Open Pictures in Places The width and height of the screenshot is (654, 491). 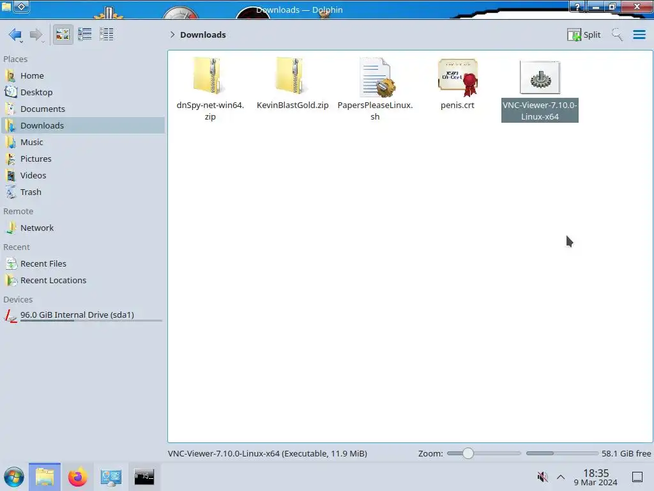pyautogui.click(x=83, y=159)
